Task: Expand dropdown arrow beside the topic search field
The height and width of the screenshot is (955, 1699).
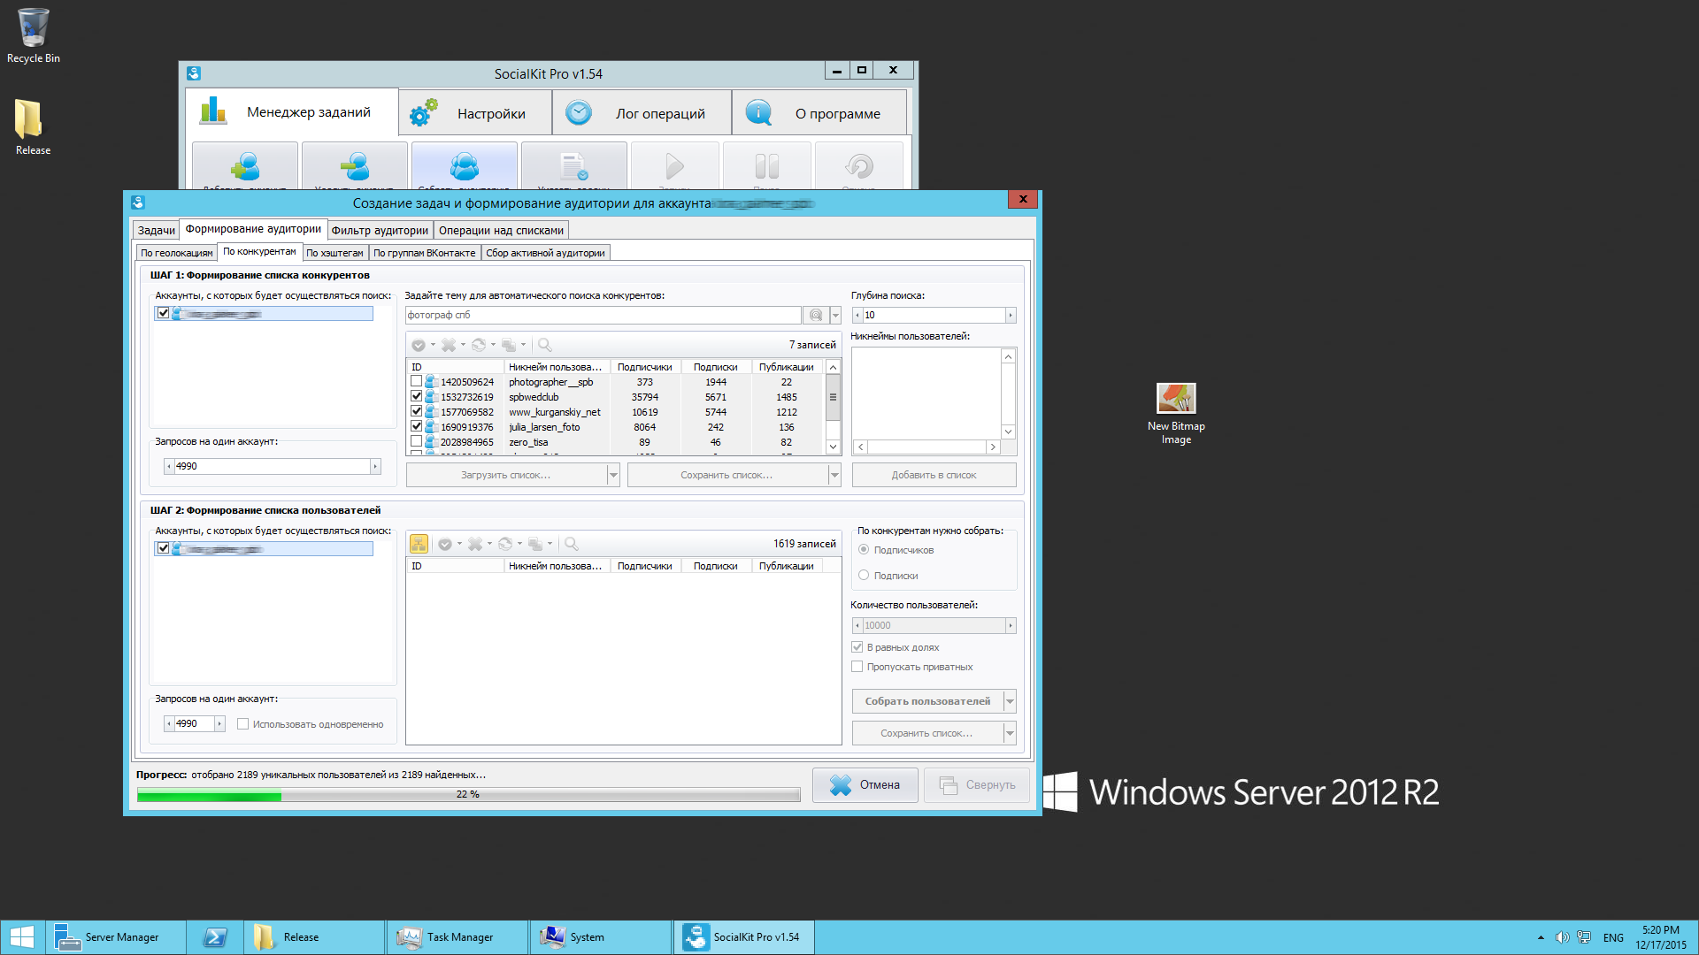Action: (835, 315)
